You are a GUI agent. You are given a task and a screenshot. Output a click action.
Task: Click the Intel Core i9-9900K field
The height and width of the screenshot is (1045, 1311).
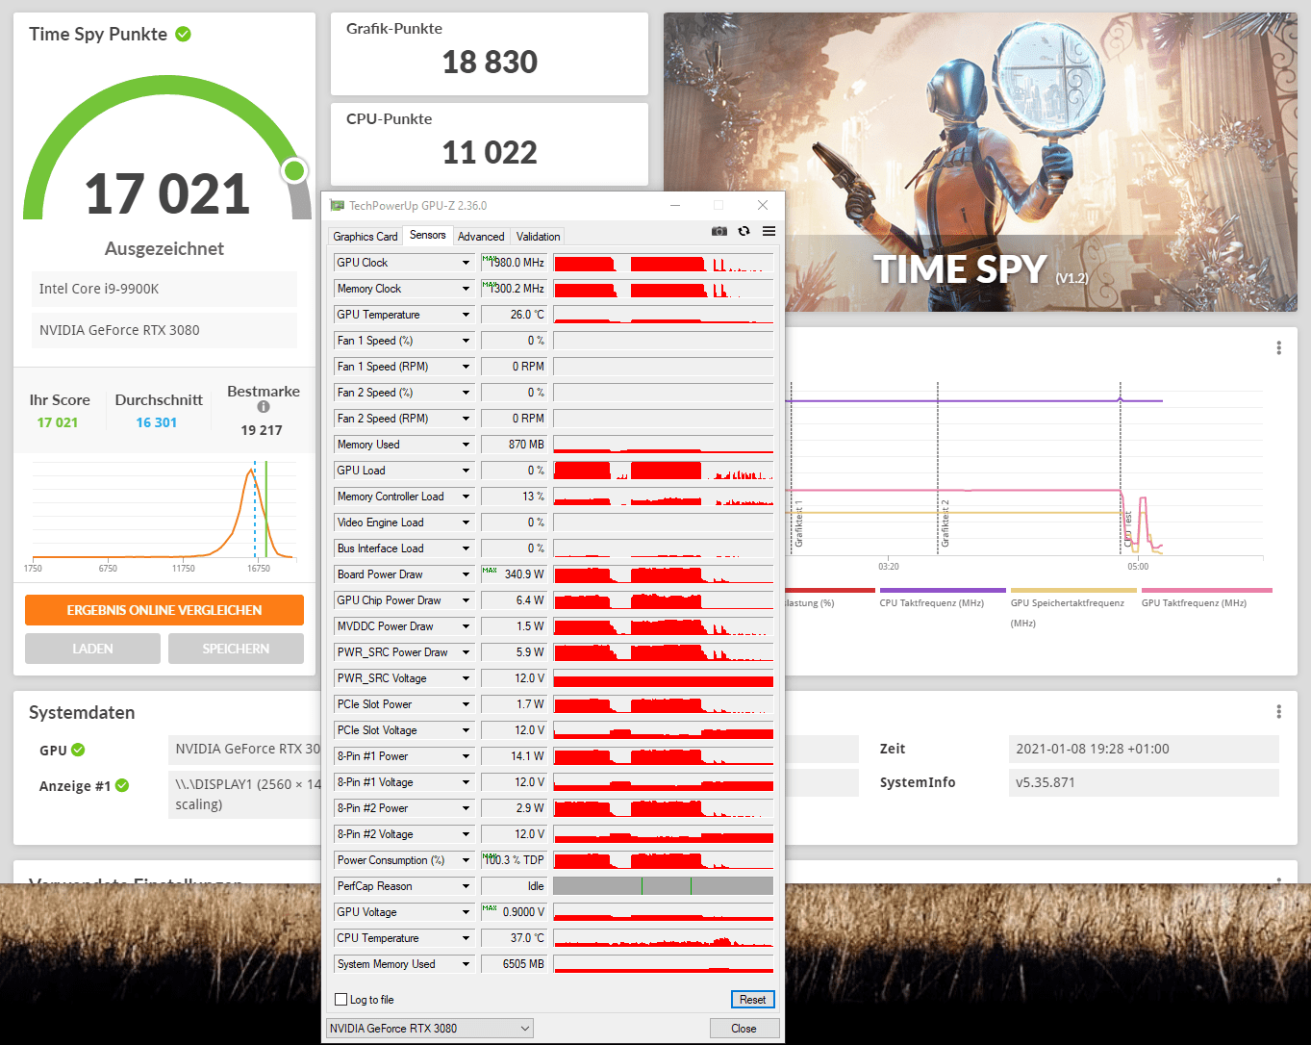tap(164, 289)
